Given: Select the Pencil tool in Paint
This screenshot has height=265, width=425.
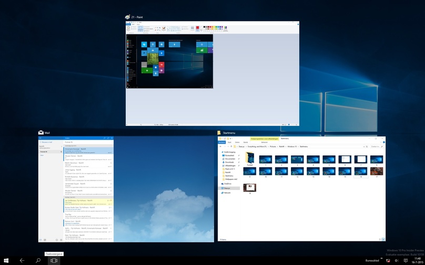Looking at the screenshot, I should 156,28.
